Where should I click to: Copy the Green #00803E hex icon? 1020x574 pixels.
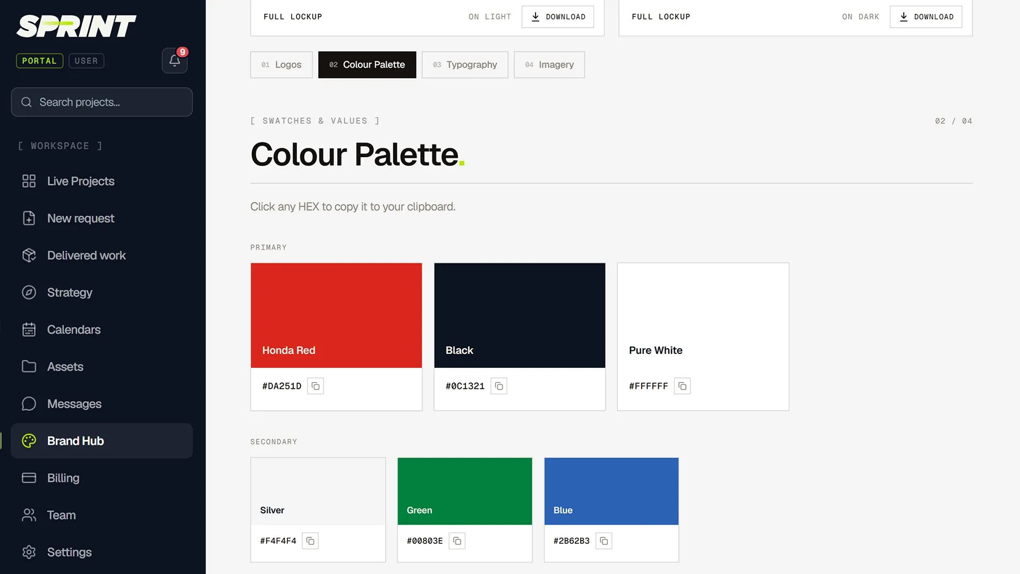457,541
